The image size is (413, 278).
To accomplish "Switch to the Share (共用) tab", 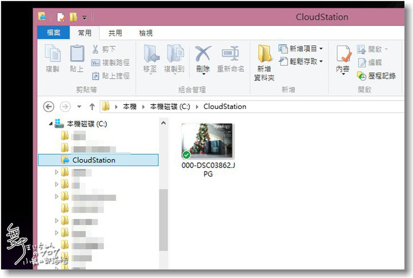I will (x=115, y=33).
